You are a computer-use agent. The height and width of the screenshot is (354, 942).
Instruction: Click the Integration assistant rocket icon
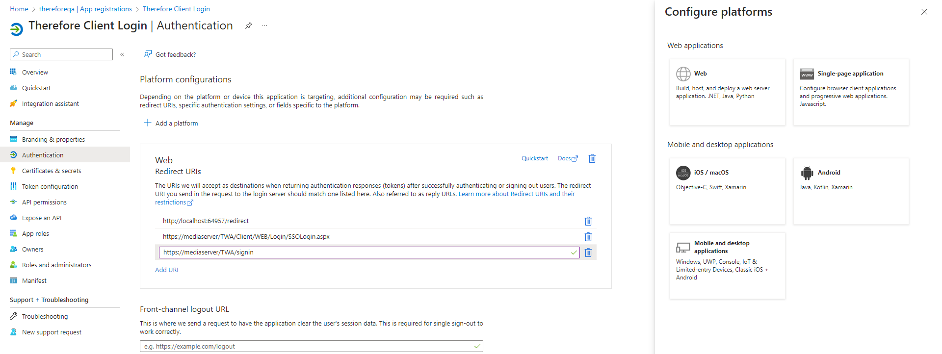(13, 103)
